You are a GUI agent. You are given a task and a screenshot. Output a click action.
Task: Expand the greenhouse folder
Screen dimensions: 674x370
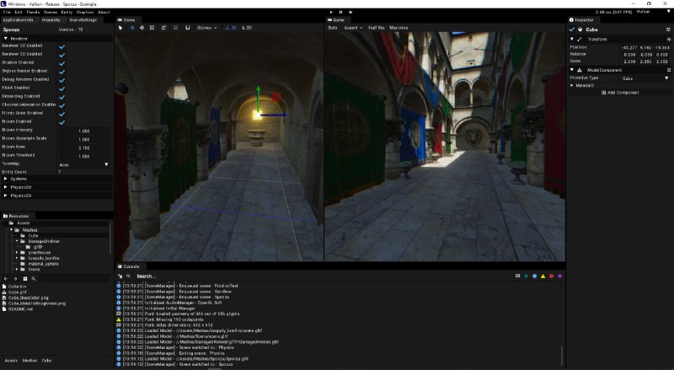point(17,253)
